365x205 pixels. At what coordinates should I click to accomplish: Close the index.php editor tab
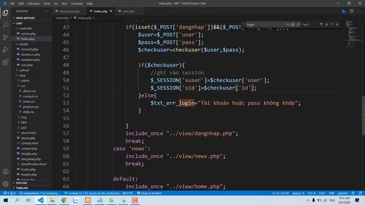[111, 11]
